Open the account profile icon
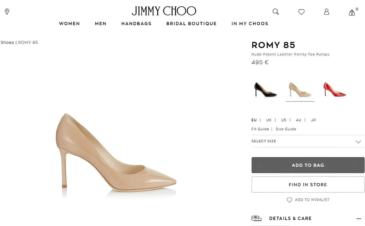365x226 pixels. 326,12
